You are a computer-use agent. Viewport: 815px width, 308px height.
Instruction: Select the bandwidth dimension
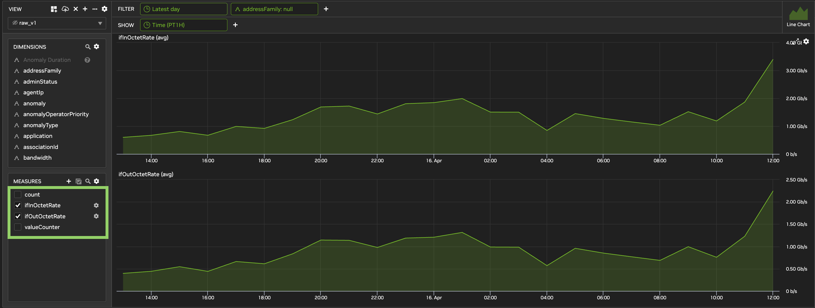(x=37, y=158)
